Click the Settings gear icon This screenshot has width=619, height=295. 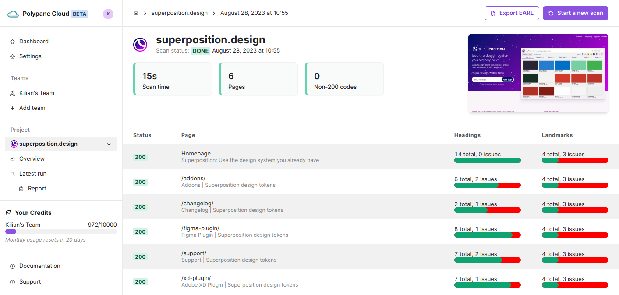click(x=13, y=56)
